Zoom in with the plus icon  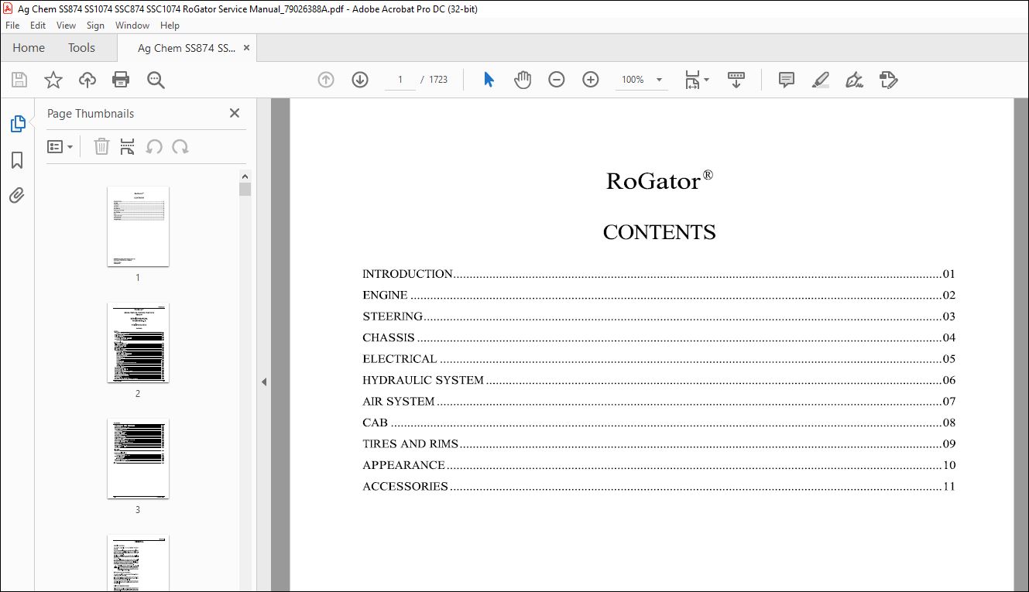click(591, 80)
